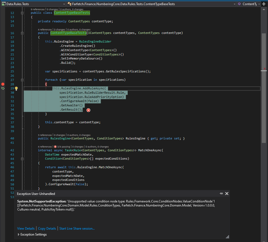Collapse the foreach block at line 27
The height and width of the screenshot is (242, 268).
[22, 80]
